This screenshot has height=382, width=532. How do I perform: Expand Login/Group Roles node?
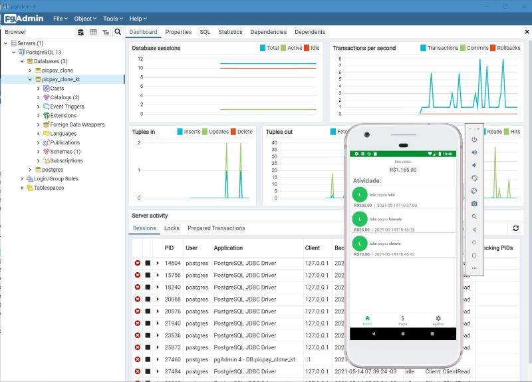[x=22, y=178]
